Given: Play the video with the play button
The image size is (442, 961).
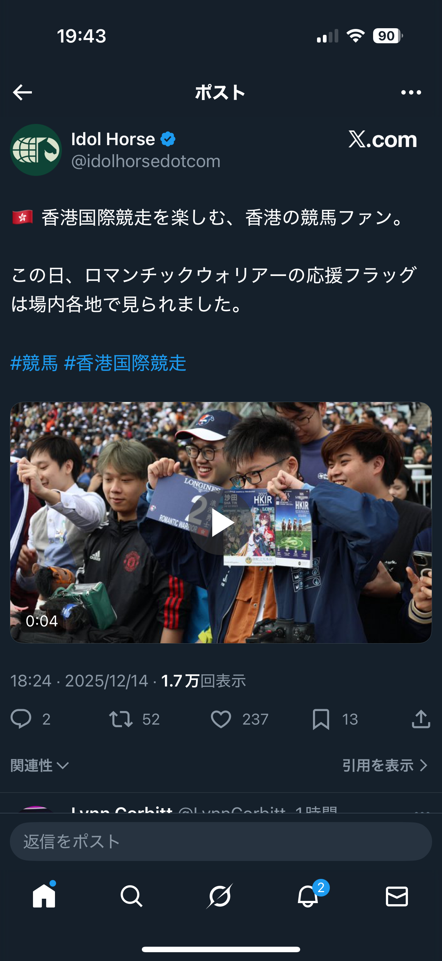Looking at the screenshot, I should [221, 523].
